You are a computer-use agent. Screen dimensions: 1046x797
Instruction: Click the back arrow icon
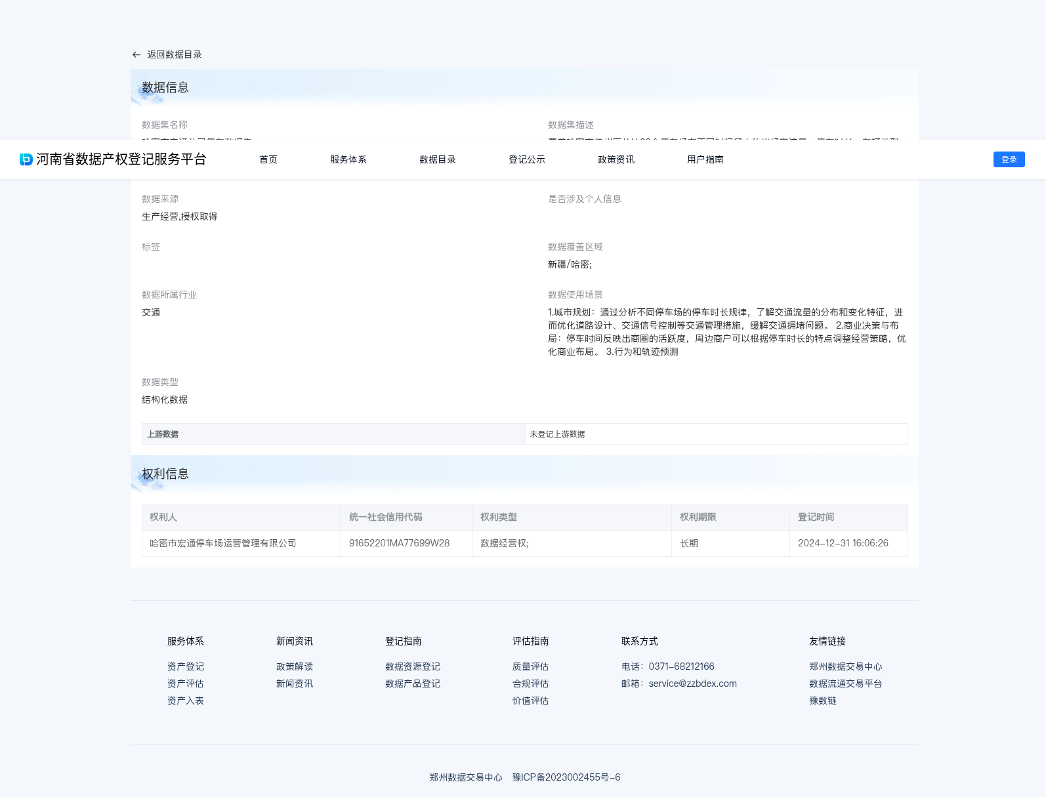pyautogui.click(x=136, y=54)
